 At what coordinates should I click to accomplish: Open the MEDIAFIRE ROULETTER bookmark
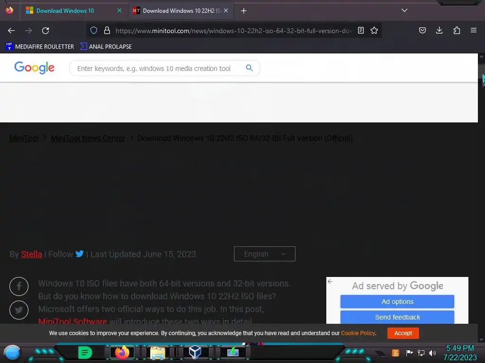(x=40, y=47)
